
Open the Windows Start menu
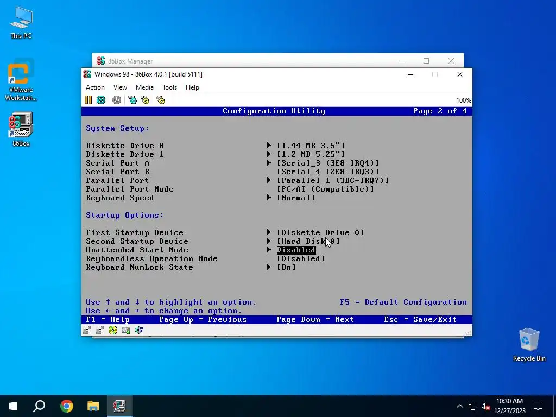tap(13, 406)
